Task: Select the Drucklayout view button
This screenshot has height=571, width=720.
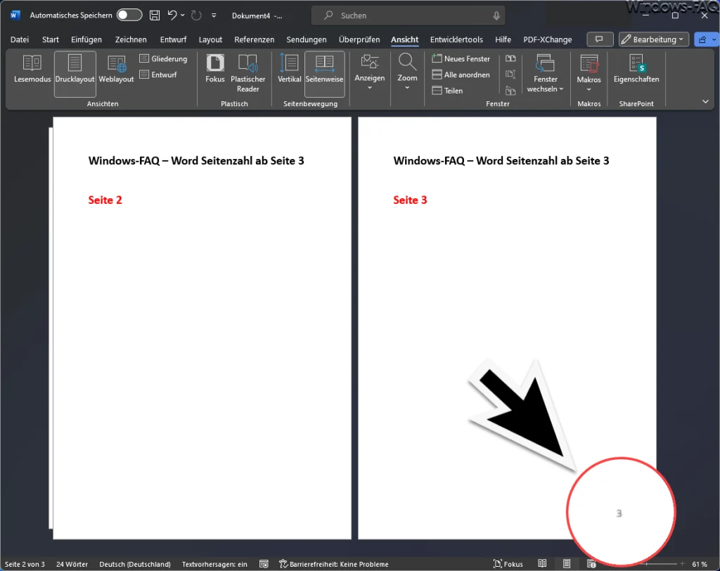Action: point(75,74)
